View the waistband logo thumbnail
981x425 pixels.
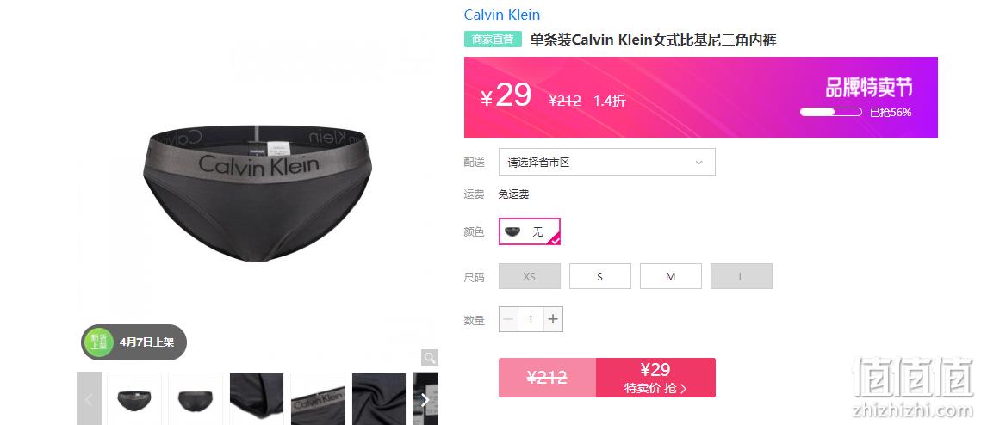(318, 398)
